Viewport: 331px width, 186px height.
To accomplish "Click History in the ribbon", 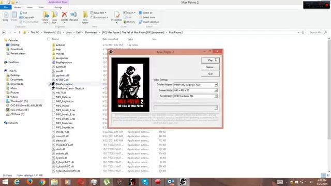I will pyautogui.click(x=129, y=22).
